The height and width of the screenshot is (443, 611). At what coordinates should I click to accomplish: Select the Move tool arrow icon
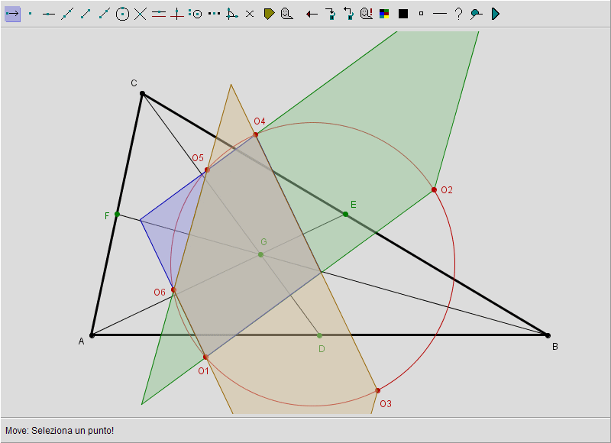tap(12, 14)
